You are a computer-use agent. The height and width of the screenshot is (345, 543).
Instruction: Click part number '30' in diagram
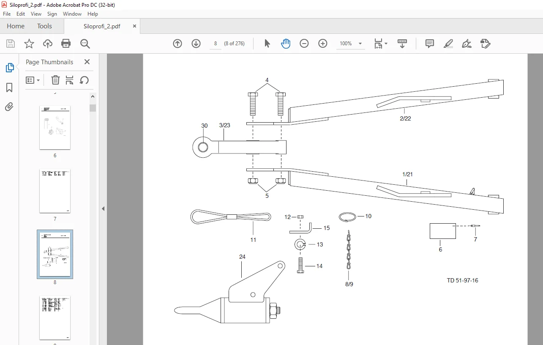(205, 126)
